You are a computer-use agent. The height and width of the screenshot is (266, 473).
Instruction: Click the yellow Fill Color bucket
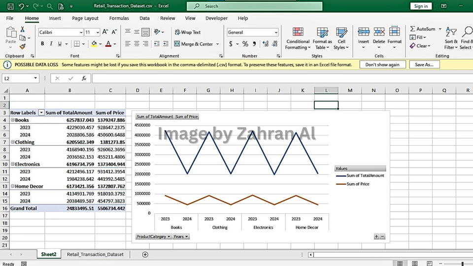(94, 44)
